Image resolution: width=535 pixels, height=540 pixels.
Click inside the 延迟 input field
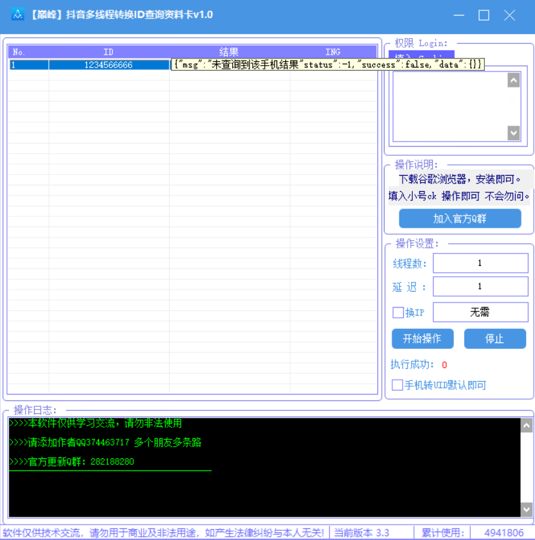480,286
